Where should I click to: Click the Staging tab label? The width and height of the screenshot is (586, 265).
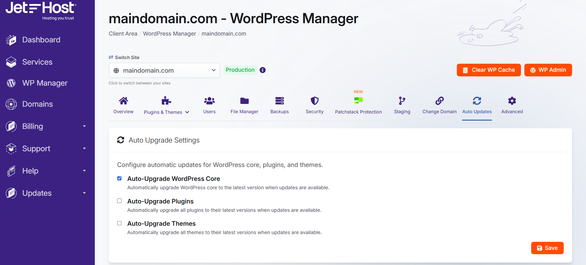click(402, 112)
